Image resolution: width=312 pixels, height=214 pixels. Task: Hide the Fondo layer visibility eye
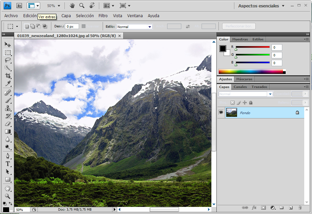(221, 113)
